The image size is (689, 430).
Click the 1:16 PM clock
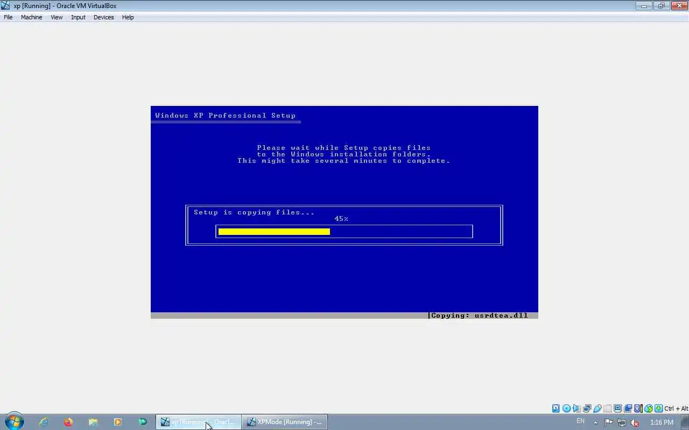tap(662, 422)
